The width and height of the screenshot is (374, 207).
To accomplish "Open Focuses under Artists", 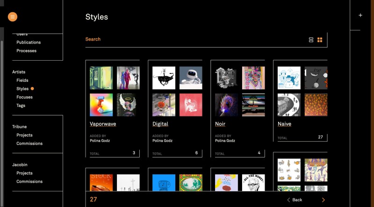I will (x=24, y=97).
